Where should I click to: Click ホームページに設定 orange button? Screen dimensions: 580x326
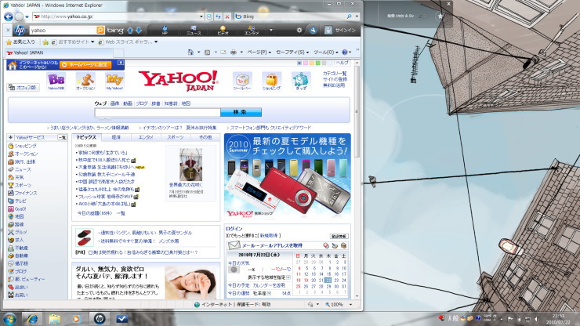coord(85,65)
